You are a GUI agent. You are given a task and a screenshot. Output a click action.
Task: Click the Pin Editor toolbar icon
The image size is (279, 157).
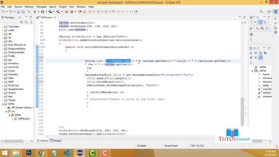pos(136,12)
